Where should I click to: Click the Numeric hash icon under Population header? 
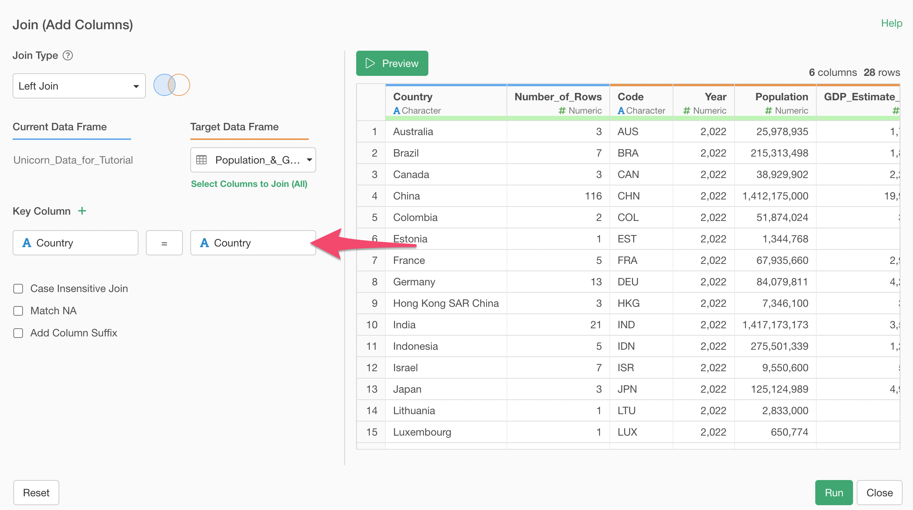(768, 111)
